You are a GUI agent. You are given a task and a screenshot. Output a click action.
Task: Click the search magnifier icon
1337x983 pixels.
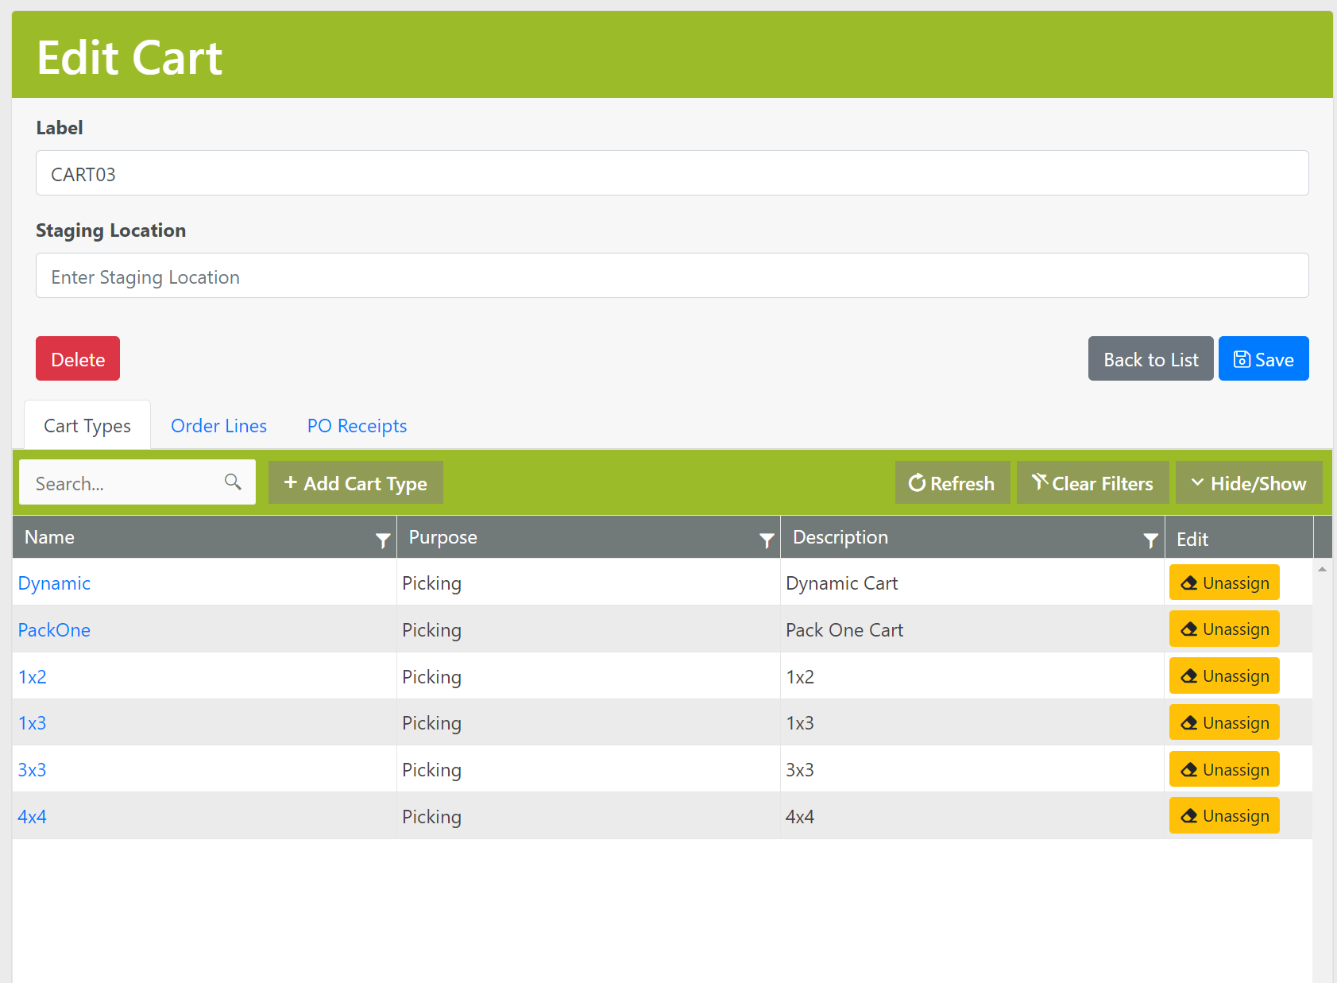[233, 482]
